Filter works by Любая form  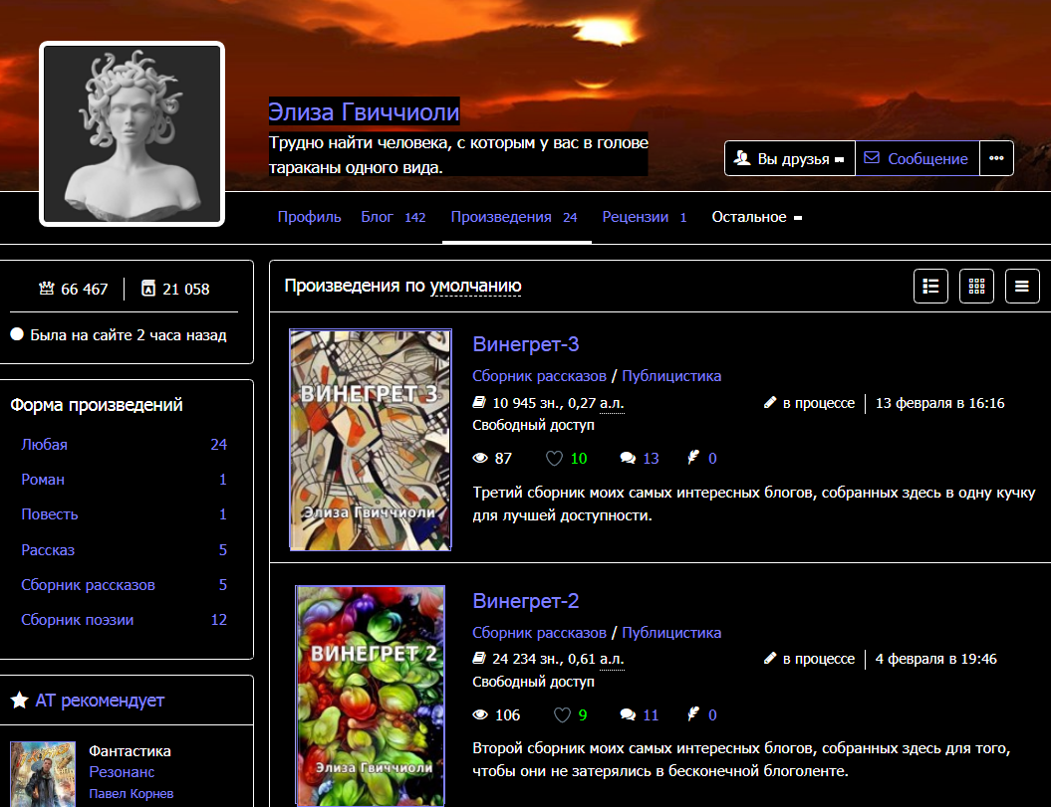coord(124,445)
